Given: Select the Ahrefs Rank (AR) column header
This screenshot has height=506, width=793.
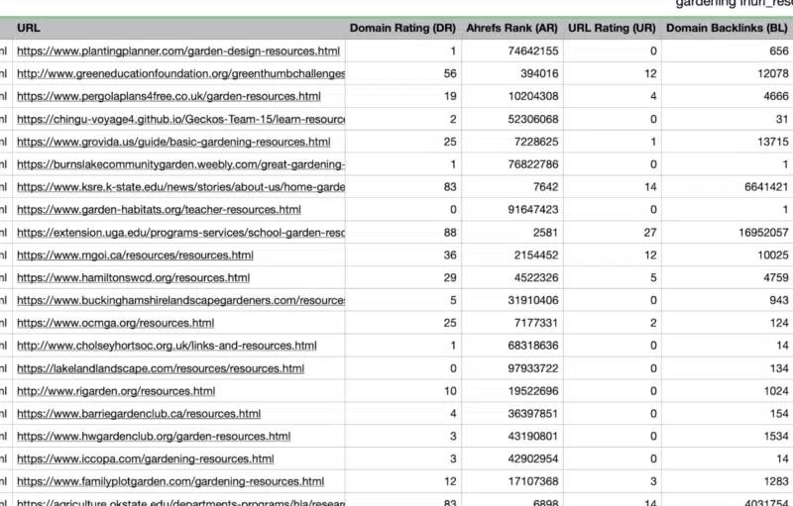Looking at the screenshot, I should [511, 29].
